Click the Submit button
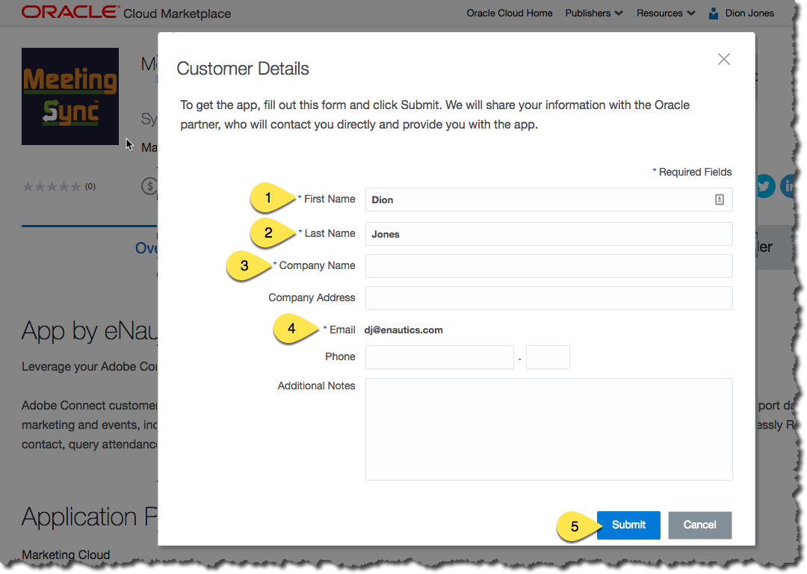This screenshot has height=574, width=807. click(x=628, y=525)
